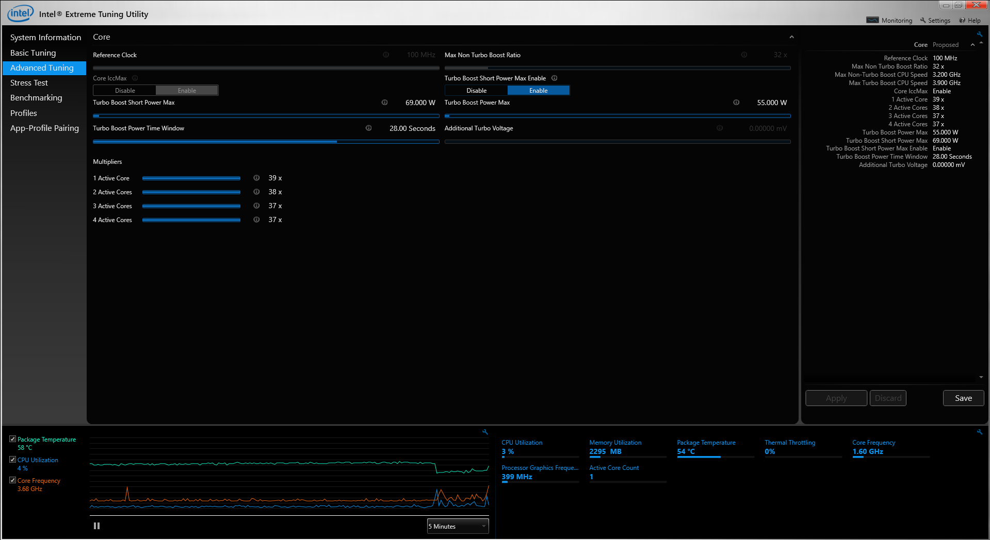Click the Discard button
This screenshot has width=990, height=540.
(888, 398)
